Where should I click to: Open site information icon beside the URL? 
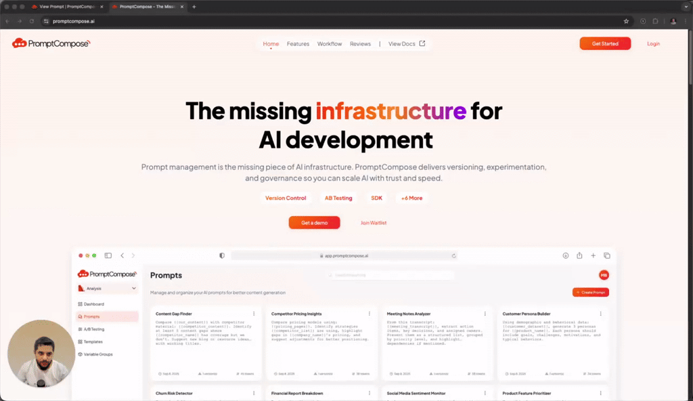tap(46, 21)
